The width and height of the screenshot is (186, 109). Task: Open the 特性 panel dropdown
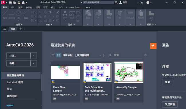click(109, 25)
